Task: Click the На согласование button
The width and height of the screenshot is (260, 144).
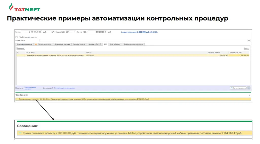Action: (238, 88)
